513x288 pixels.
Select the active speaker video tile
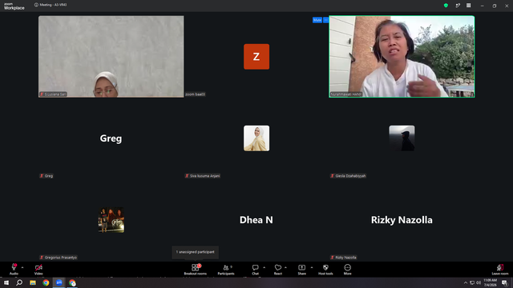coord(402,57)
